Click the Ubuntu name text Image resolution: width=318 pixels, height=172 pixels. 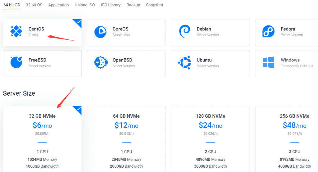[204, 60]
